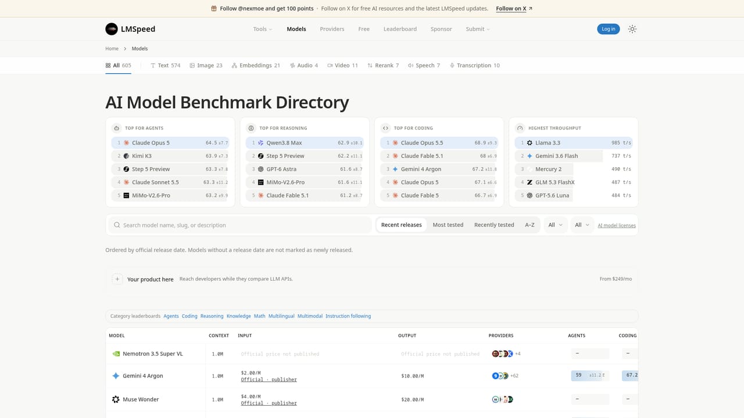Viewport: 744px width, 418px height.
Task: Click the Gemini 4 Argon row logo icon
Action: 116,376
